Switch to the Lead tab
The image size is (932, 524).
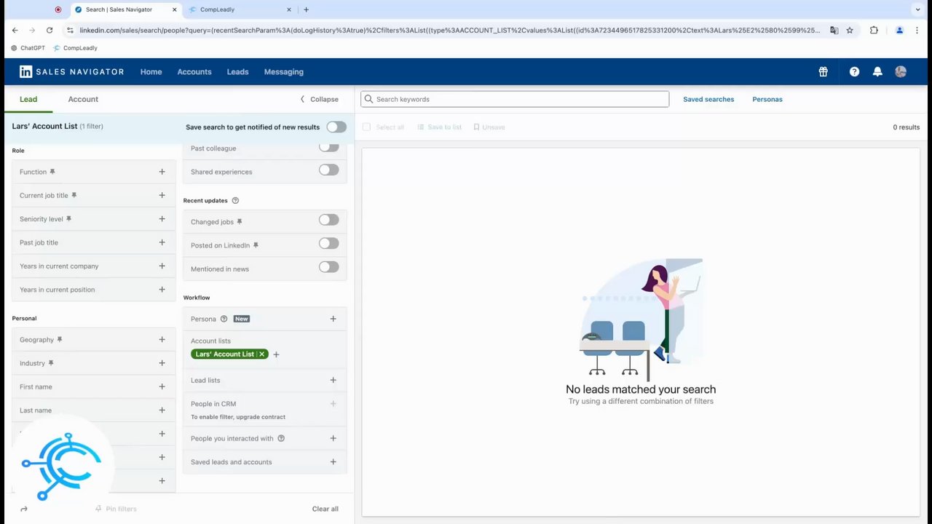(x=28, y=99)
